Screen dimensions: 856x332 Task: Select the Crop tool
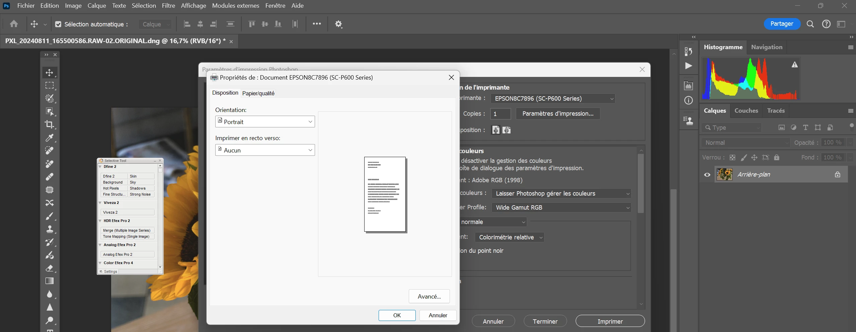click(x=50, y=124)
